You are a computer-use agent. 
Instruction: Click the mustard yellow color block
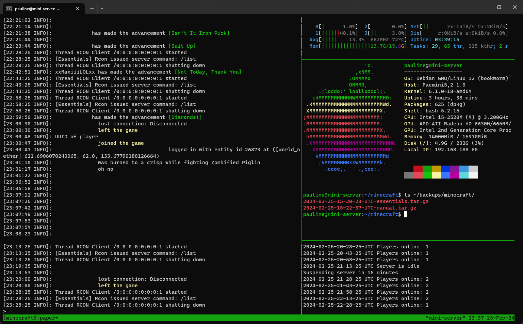coord(436,169)
